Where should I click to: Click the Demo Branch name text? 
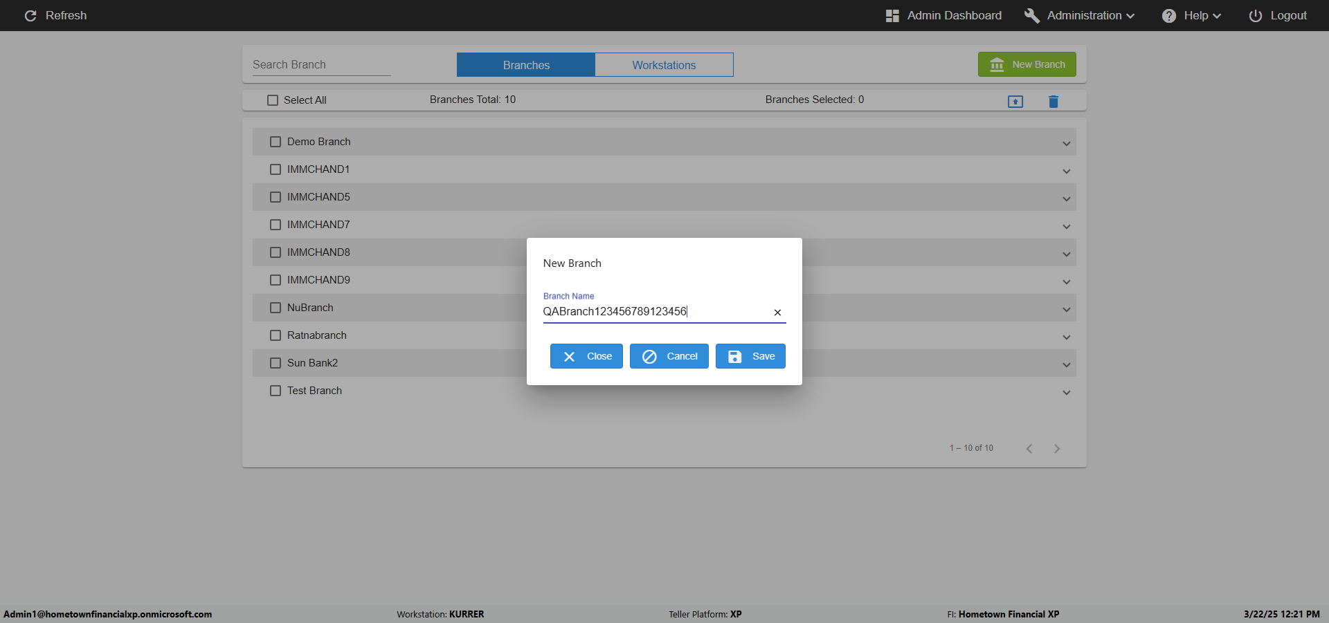point(319,142)
